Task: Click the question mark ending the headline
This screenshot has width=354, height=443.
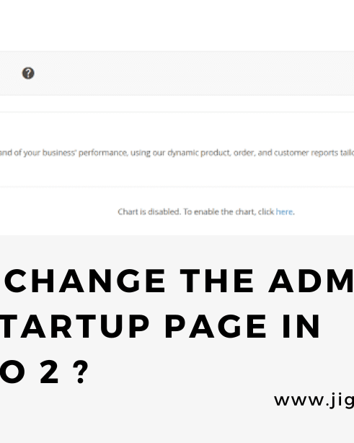Action: point(81,372)
